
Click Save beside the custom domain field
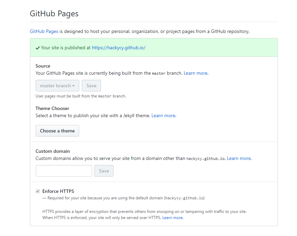[104, 171]
